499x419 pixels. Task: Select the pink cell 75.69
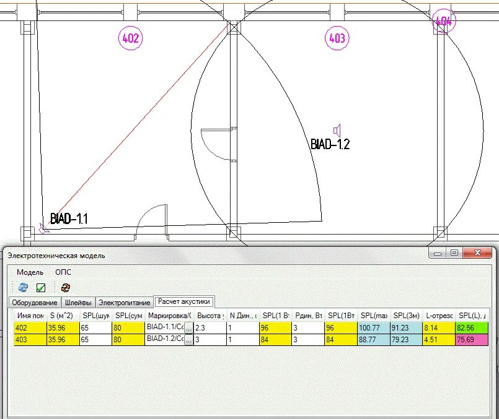pos(472,340)
